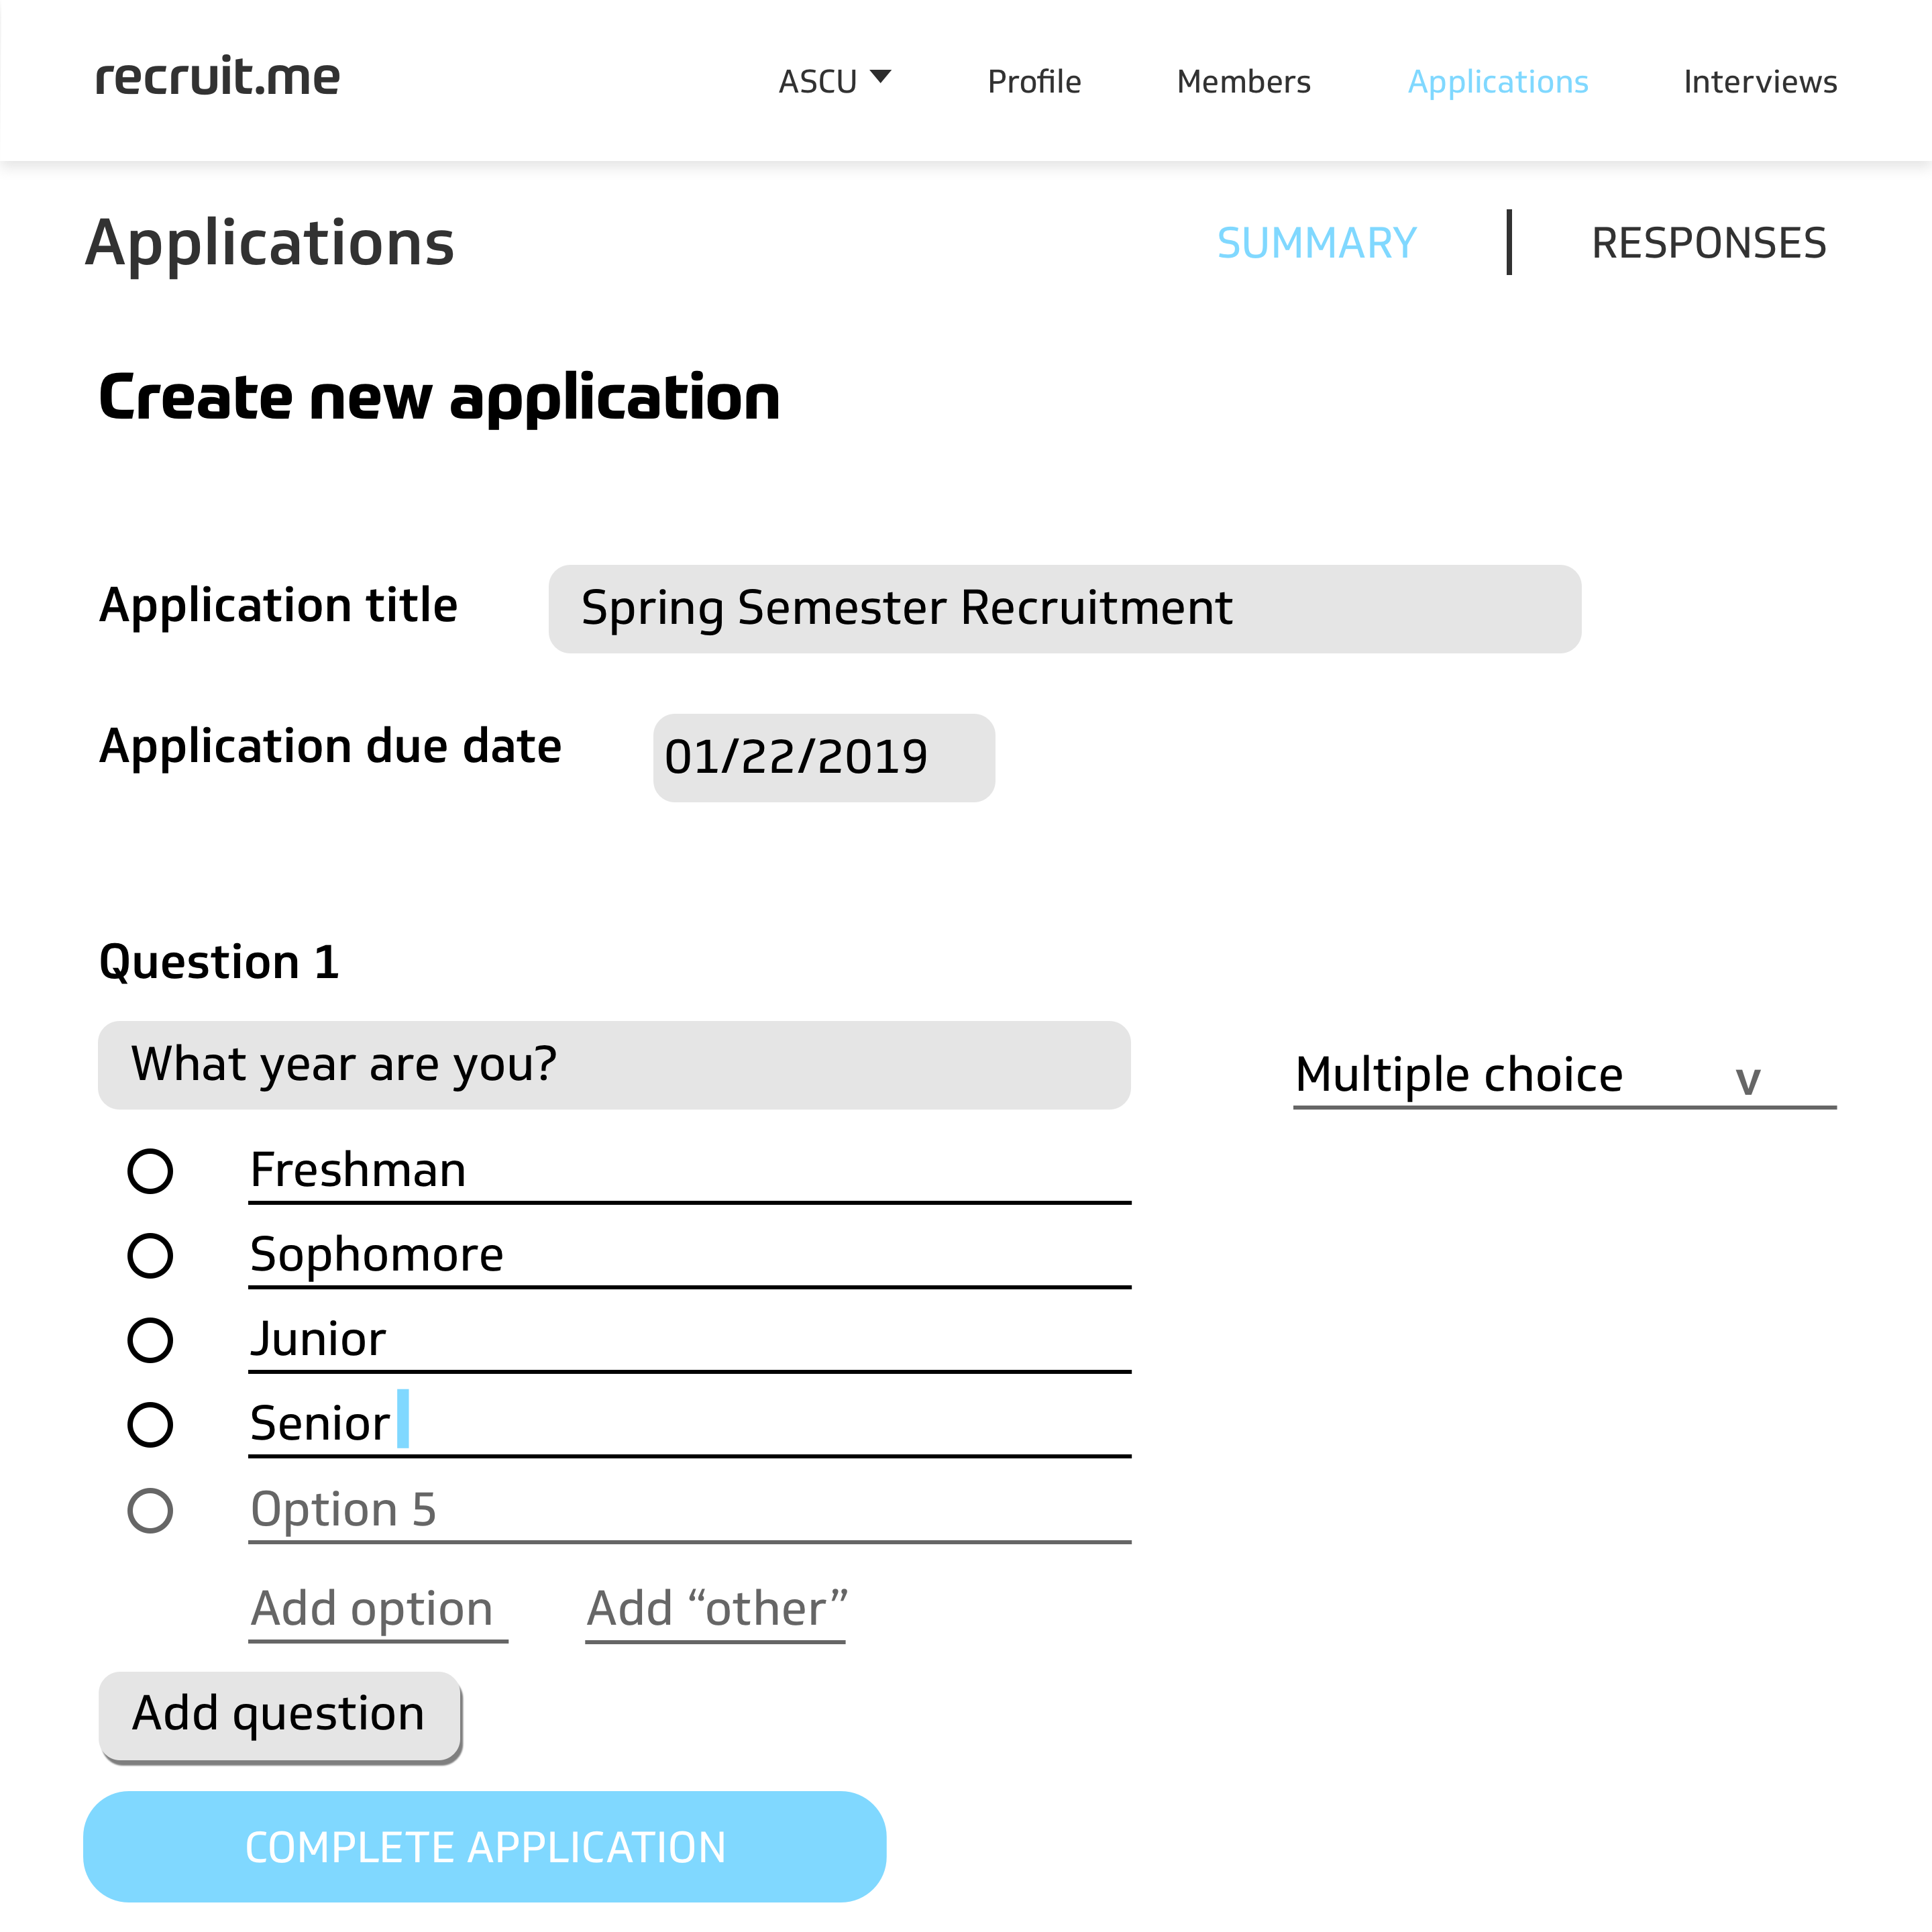Navigate to the Members section
The height and width of the screenshot is (1932, 1932).
pos(1244,80)
